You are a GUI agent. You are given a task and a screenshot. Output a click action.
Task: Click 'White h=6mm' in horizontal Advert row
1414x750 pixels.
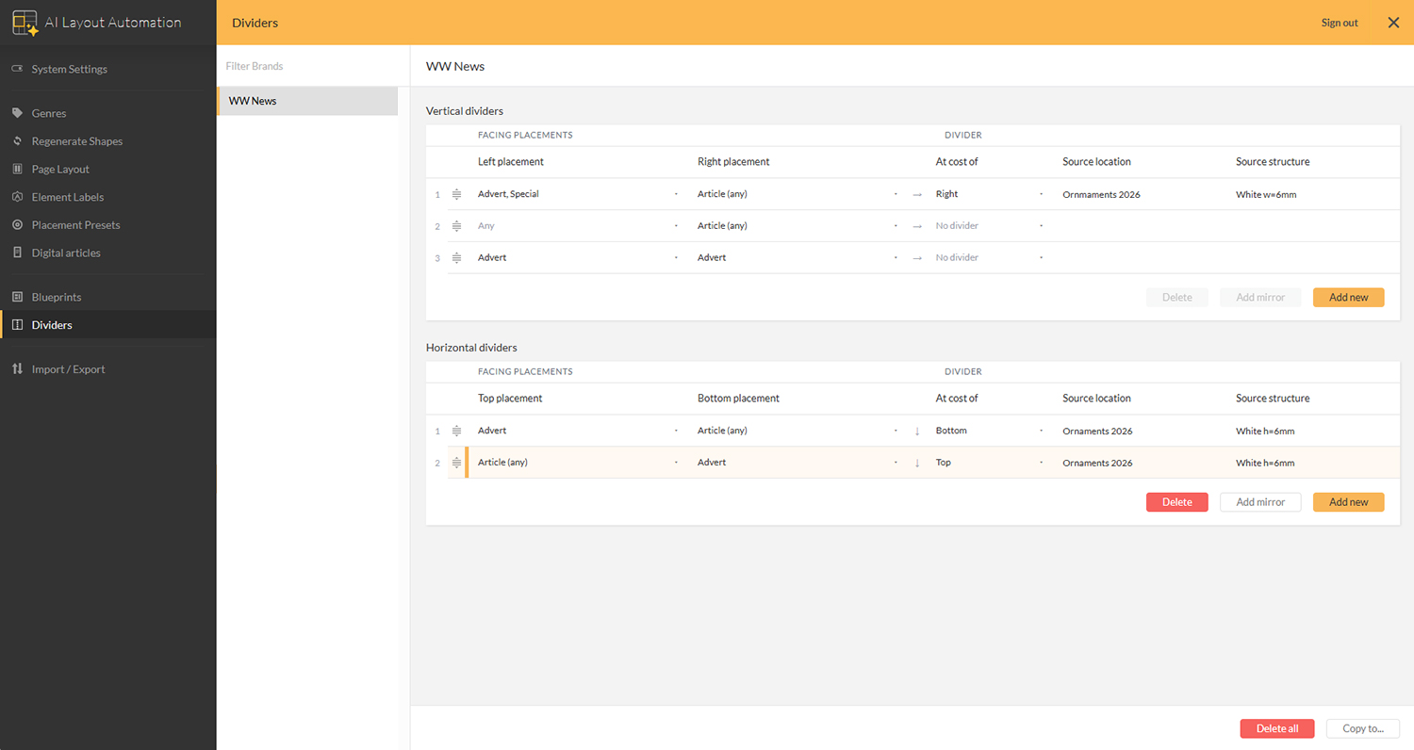[x=1265, y=432]
